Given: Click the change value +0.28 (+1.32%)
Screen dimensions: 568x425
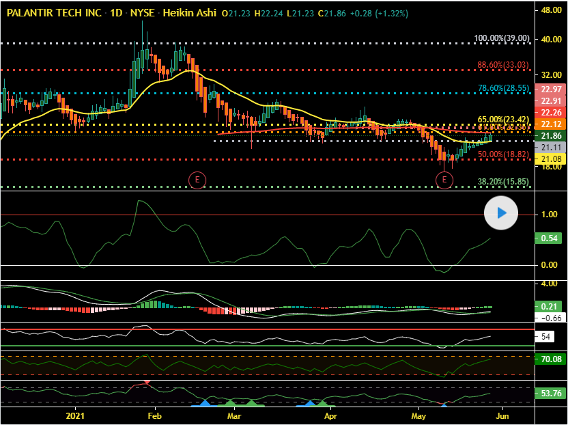Looking at the screenshot, I should [x=380, y=14].
